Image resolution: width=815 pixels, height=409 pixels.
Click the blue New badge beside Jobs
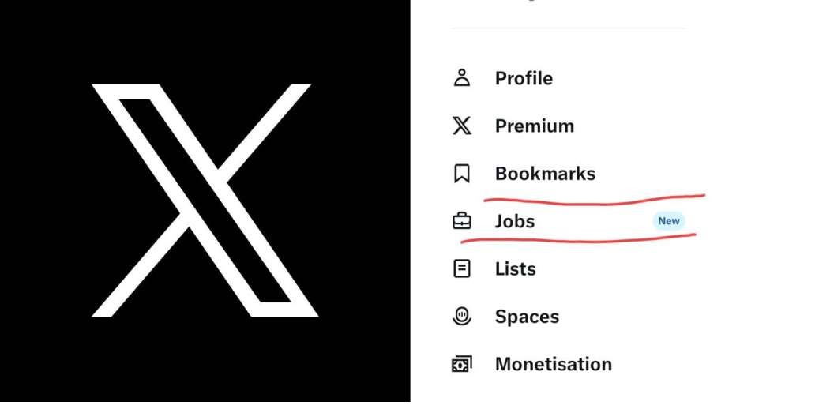click(x=669, y=221)
